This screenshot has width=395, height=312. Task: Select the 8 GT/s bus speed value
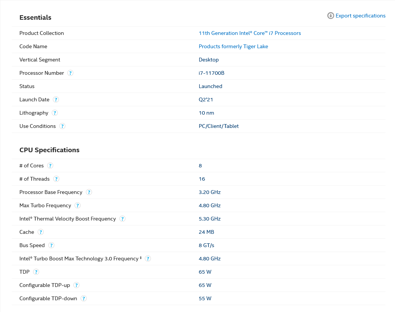click(x=206, y=245)
